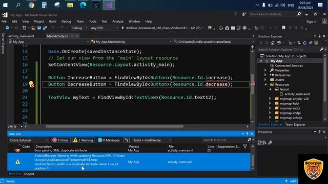Click the Open File folder icon
This screenshot has width=328, height=184.
(33, 28)
